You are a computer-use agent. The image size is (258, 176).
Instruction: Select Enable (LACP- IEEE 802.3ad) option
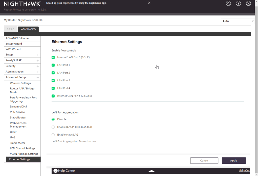pyautogui.click(x=53, y=127)
